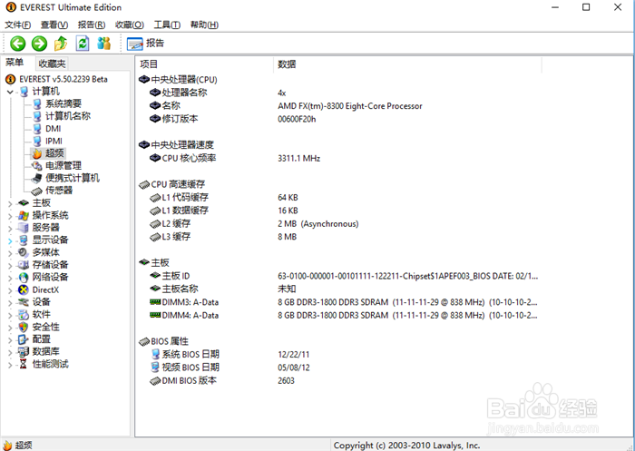Expand the 网络设备 tree node
This screenshot has height=451, width=635.
pos(10,279)
